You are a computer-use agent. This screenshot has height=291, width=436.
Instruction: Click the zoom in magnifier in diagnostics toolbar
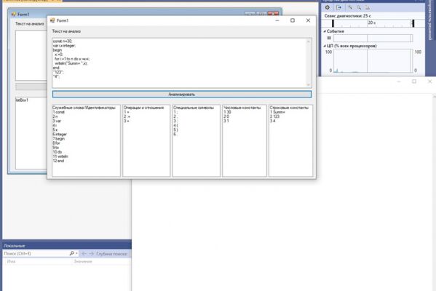350,7
